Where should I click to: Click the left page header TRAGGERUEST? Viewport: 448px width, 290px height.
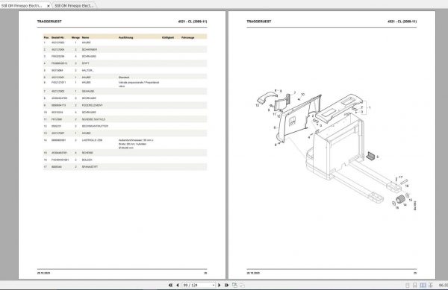pyautogui.click(x=49, y=22)
